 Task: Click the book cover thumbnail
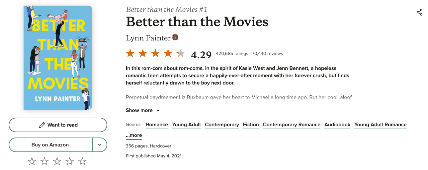(x=58, y=57)
